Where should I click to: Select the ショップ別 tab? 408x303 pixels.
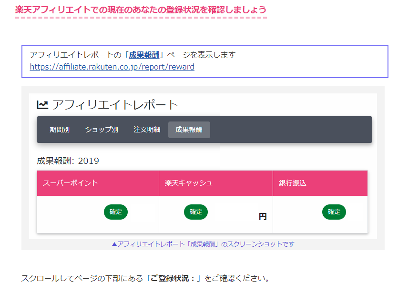tap(102, 130)
